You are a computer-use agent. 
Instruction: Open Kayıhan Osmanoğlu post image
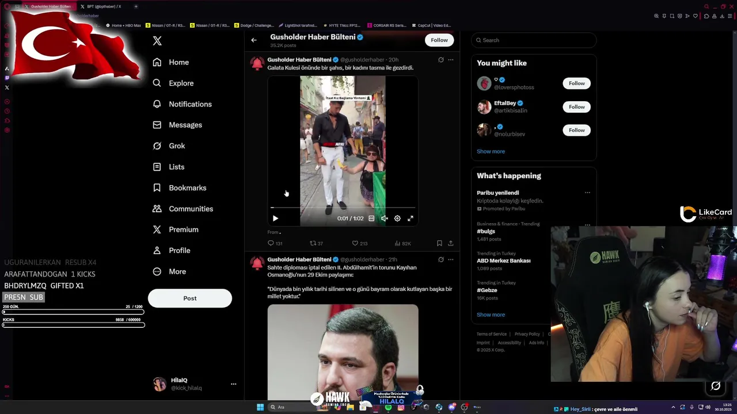click(343, 352)
